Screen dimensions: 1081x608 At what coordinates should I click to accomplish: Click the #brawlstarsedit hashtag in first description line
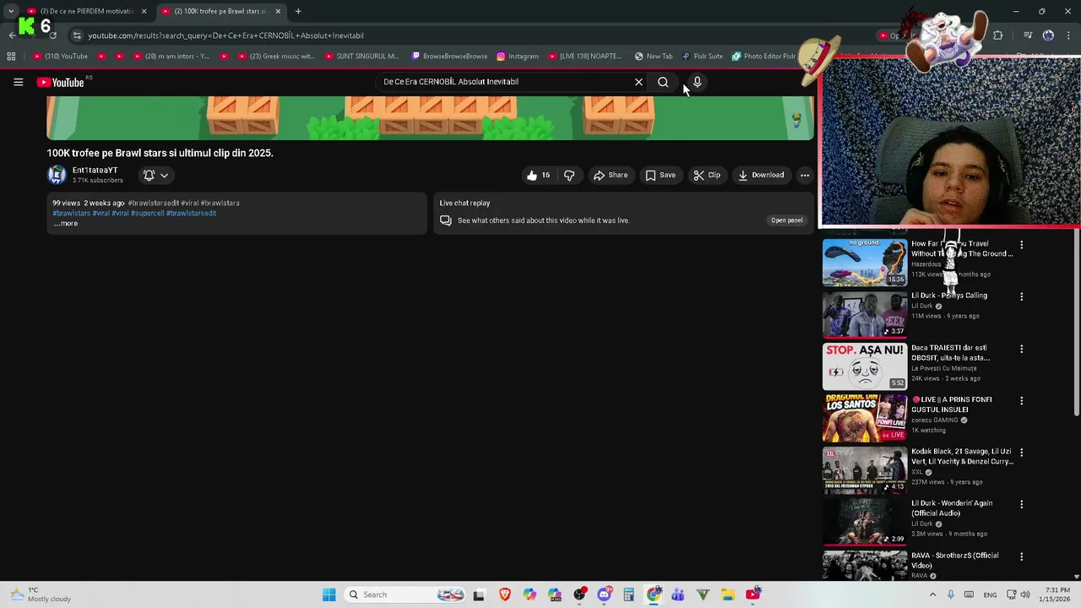coord(153,204)
